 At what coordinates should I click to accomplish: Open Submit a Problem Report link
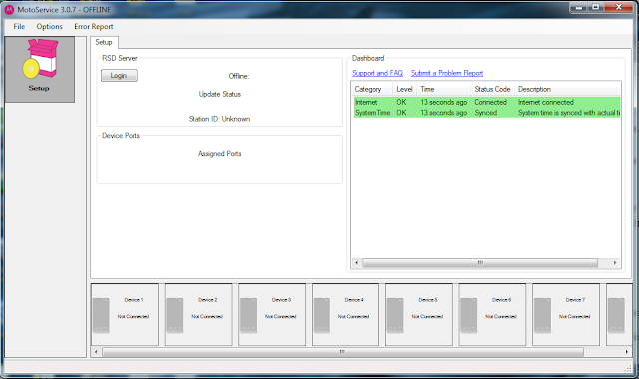pos(447,73)
